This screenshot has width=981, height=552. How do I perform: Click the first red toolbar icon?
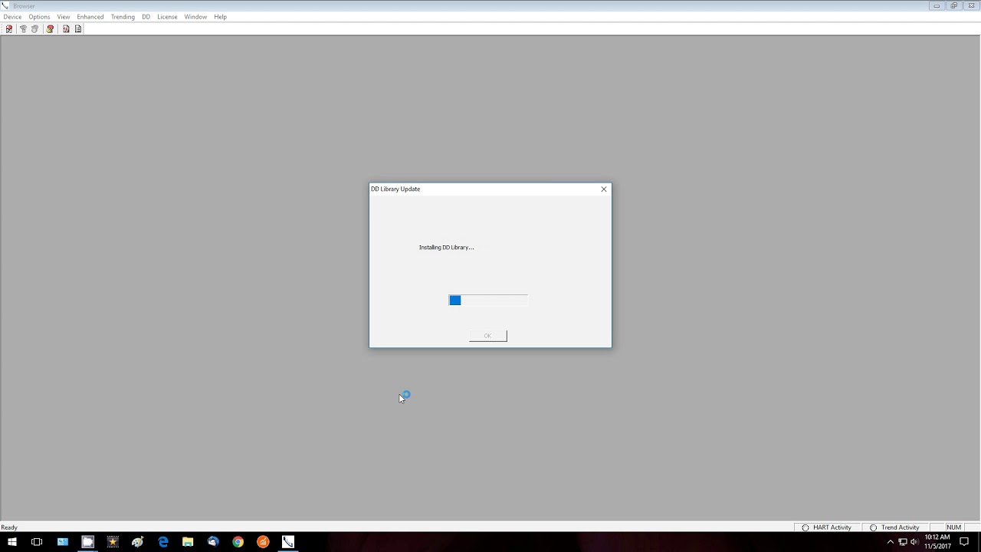(8, 29)
